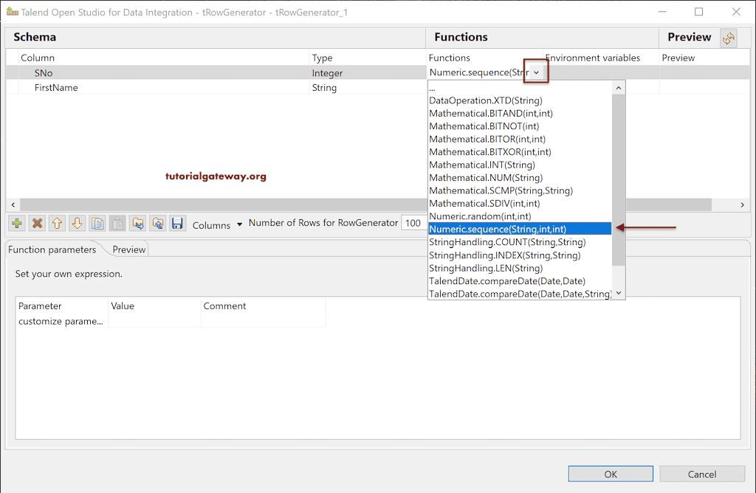This screenshot has width=756, height=493.
Task: Select Mathematical.BITNOT(int) function
Action: 520,126
